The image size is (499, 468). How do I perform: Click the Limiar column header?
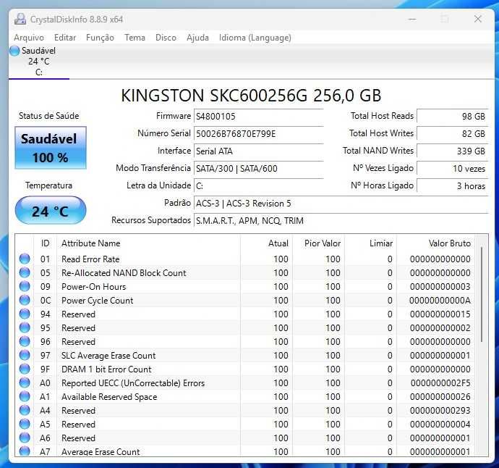(x=371, y=243)
